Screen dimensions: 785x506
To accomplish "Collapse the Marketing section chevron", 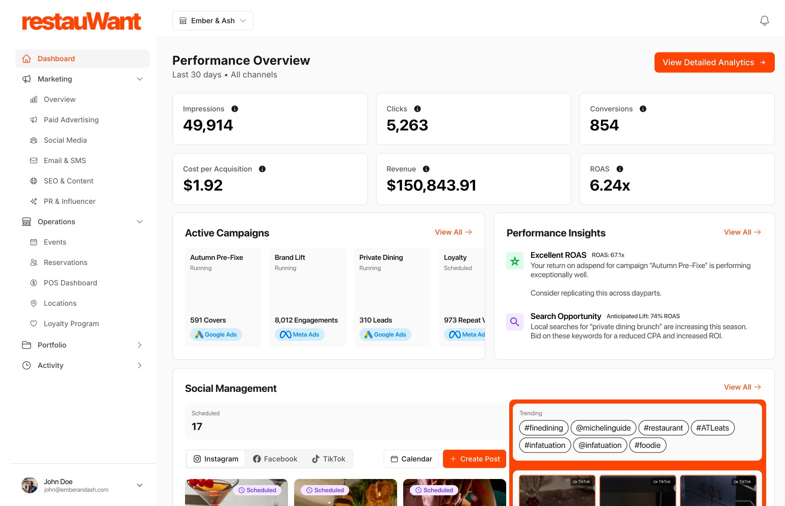I will 140,79.
